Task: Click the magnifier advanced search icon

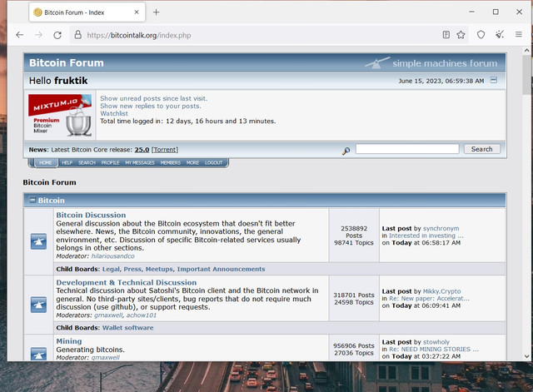Action: [x=346, y=151]
